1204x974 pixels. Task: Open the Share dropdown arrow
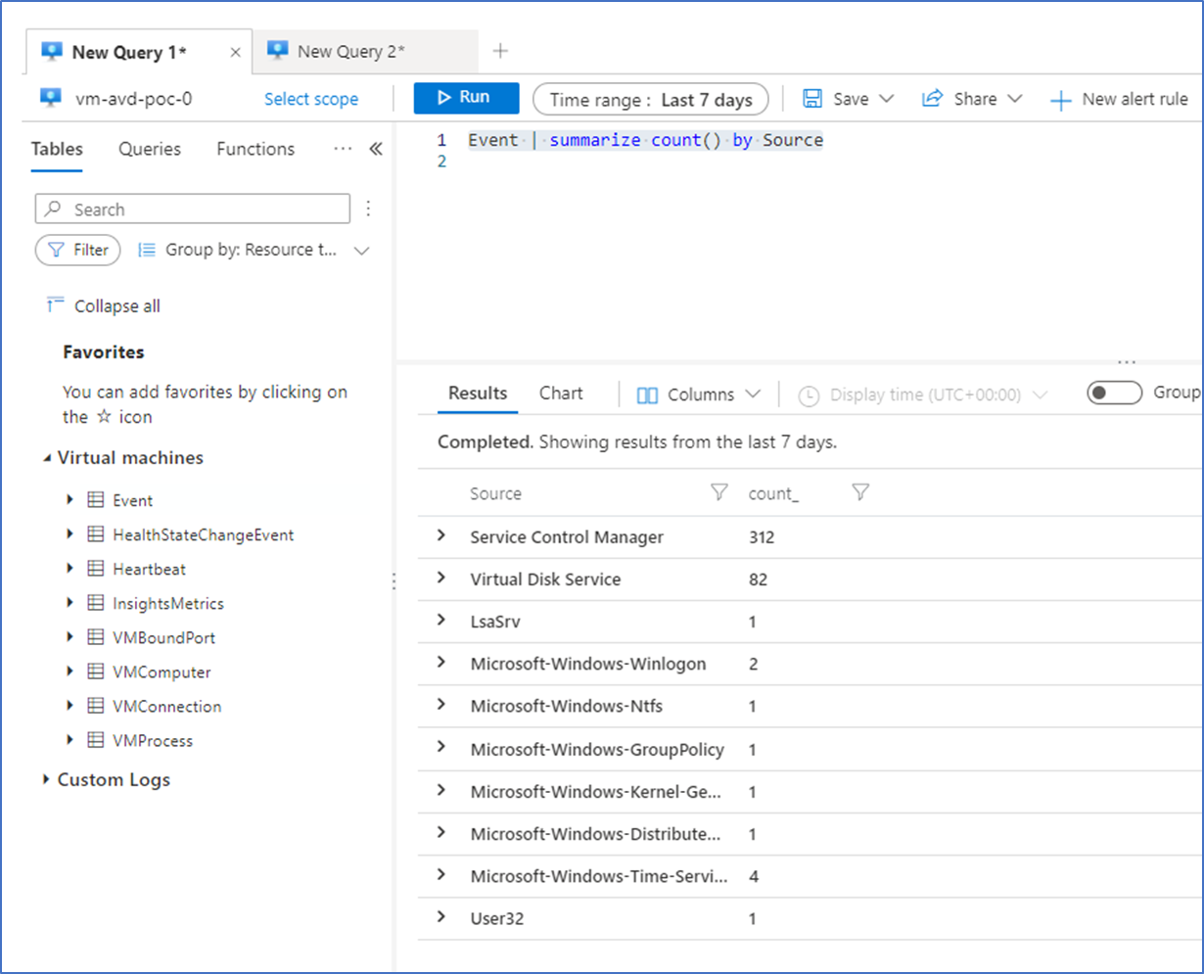click(1014, 99)
